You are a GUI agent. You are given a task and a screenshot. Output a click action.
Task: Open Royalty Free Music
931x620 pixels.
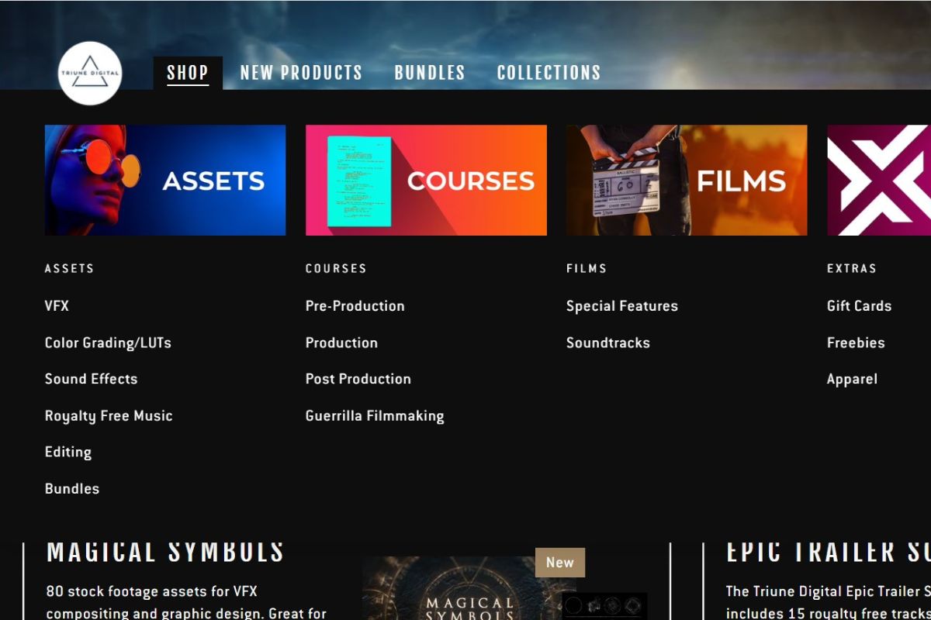point(109,415)
